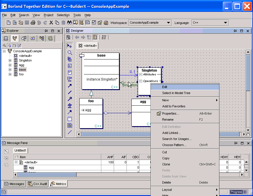Expand the Singleton node in Explorer tree

pyautogui.click(x=10, y=61)
